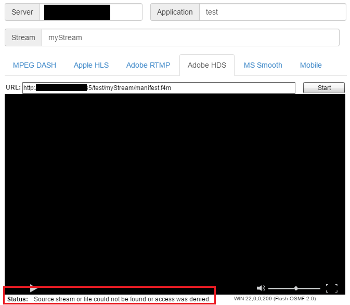Mute audio with the speaker icon

pos(261,288)
